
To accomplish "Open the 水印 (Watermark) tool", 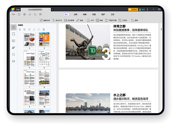I will 90,20.
